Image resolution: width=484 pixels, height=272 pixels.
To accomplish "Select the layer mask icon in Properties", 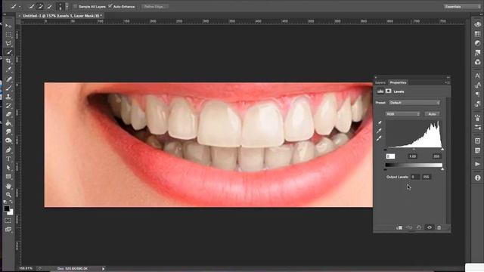I will click(388, 91).
